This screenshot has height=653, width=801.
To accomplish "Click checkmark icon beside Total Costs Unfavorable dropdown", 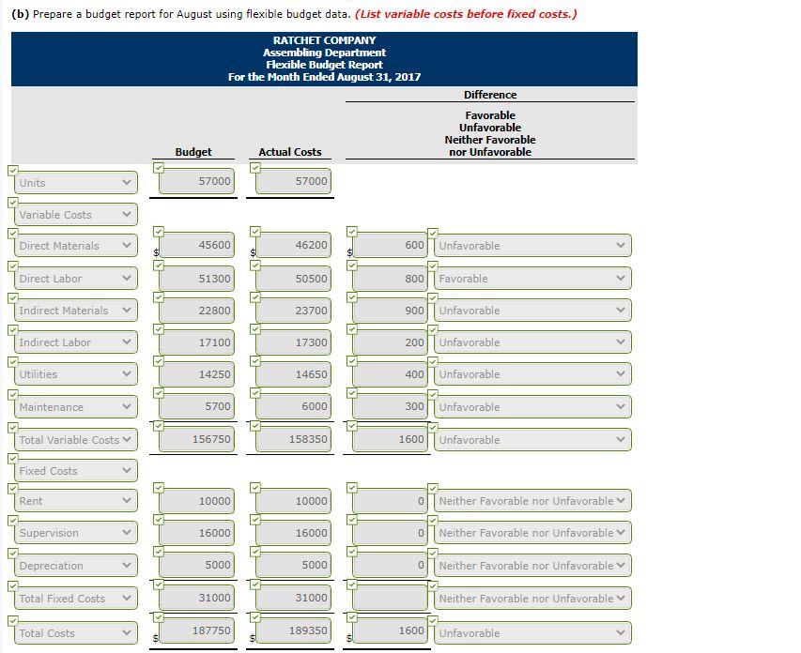I will [x=433, y=621].
